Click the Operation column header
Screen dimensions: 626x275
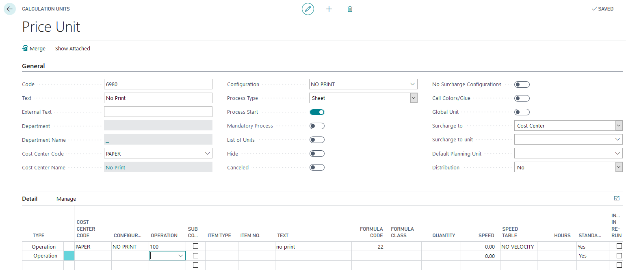pos(164,236)
